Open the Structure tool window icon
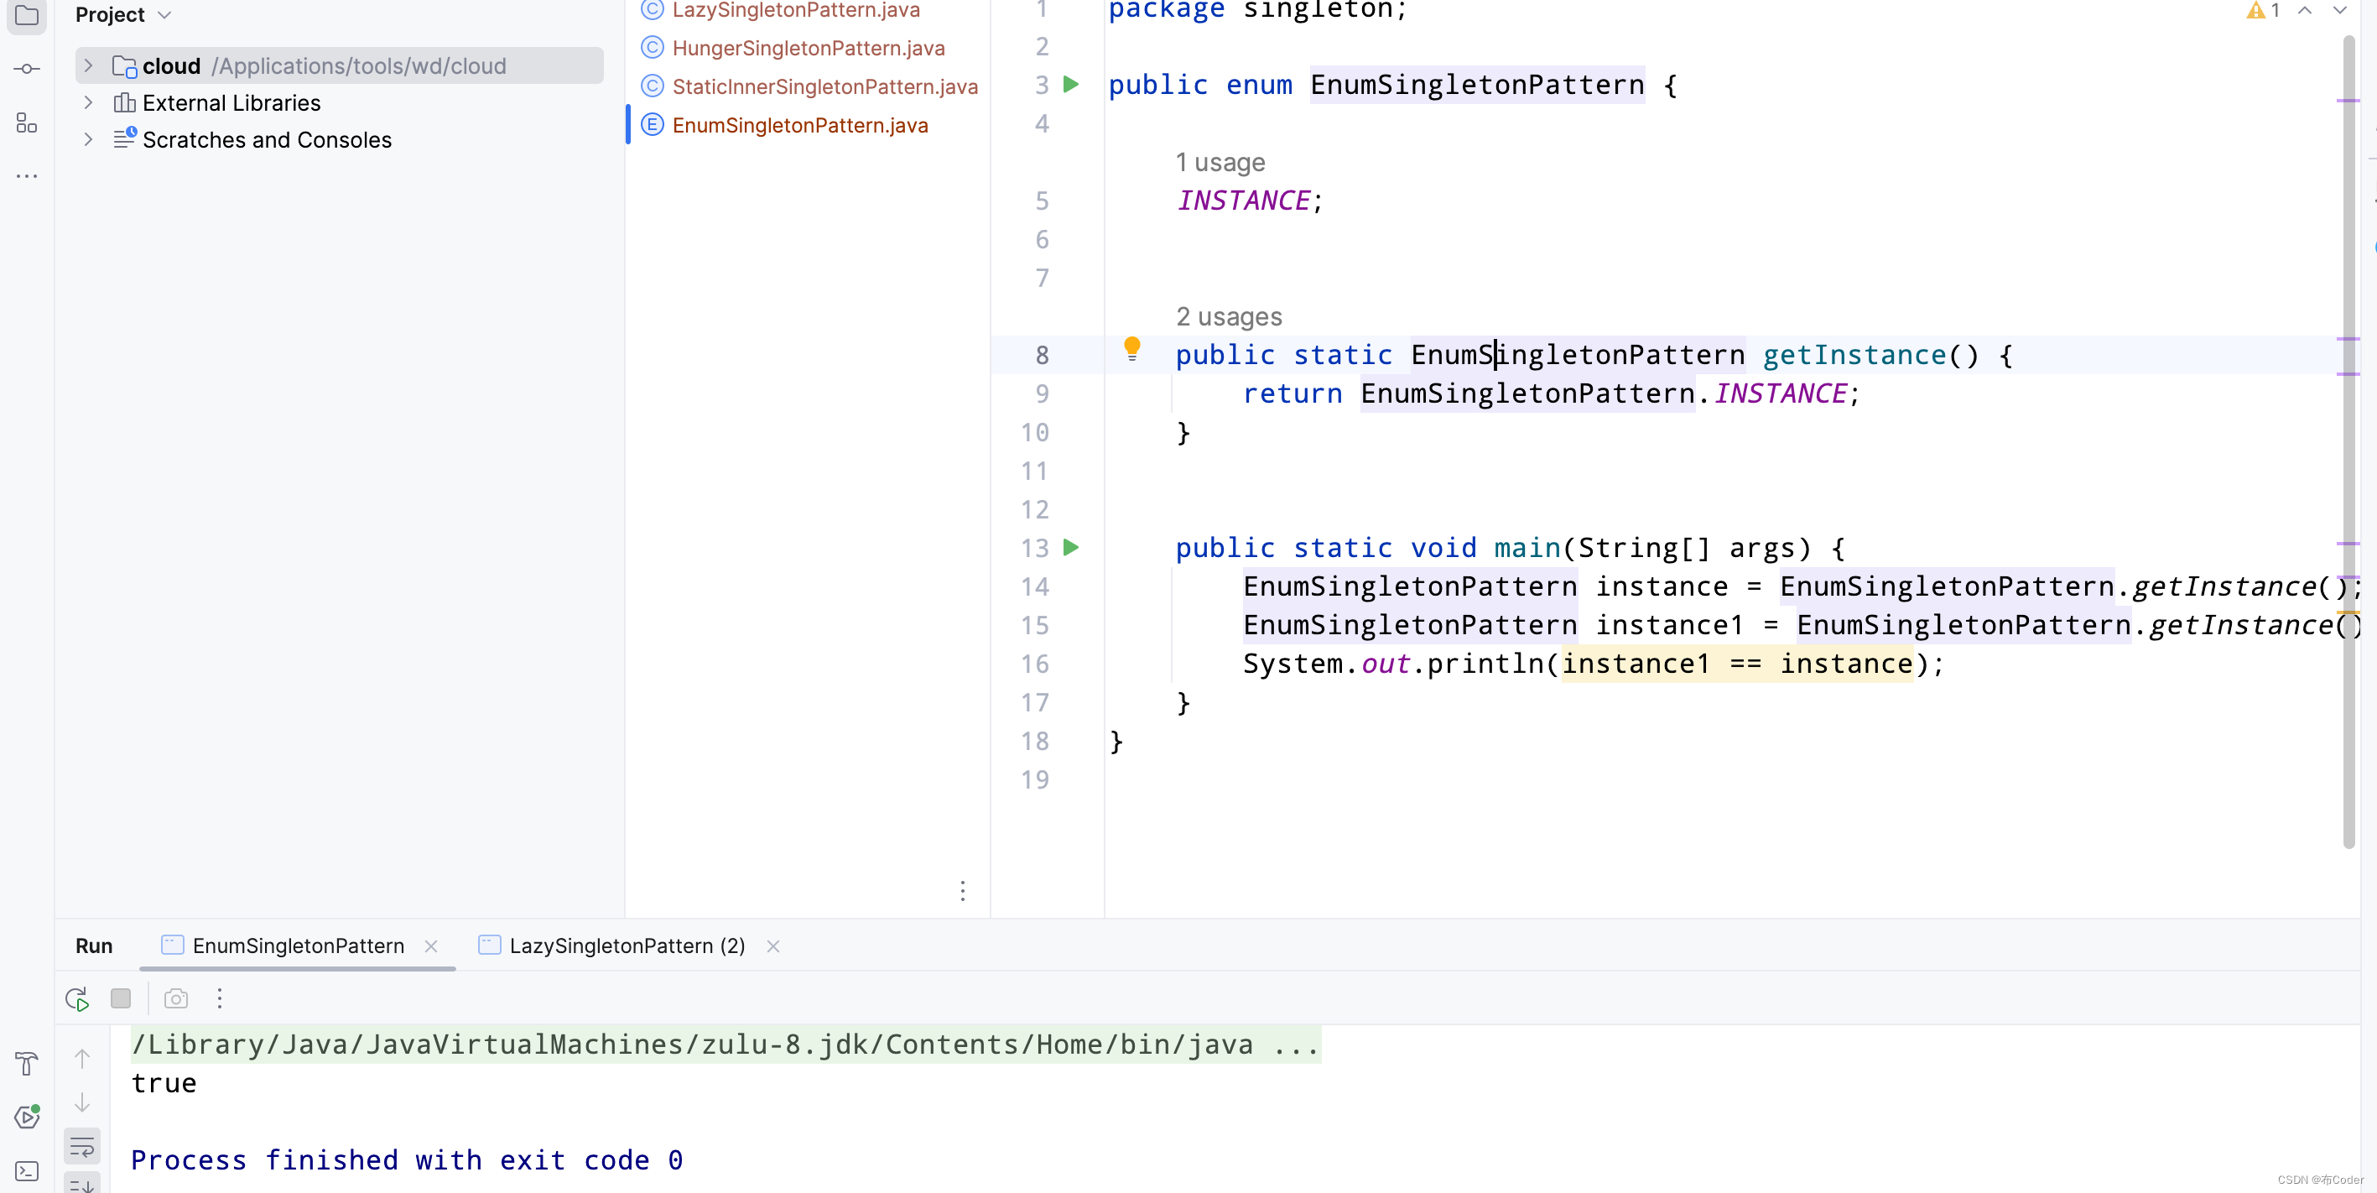 pyautogui.click(x=27, y=122)
